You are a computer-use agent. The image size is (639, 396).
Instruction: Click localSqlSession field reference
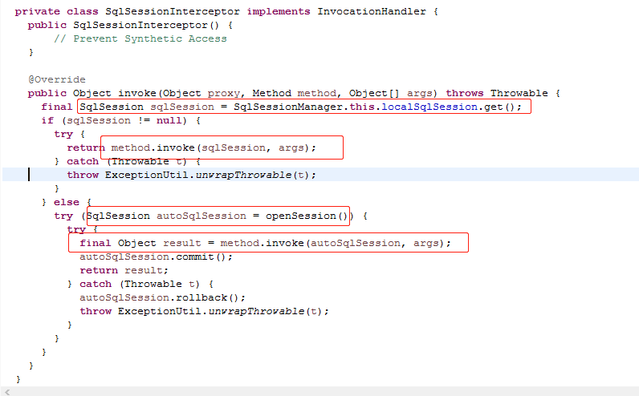coord(429,107)
